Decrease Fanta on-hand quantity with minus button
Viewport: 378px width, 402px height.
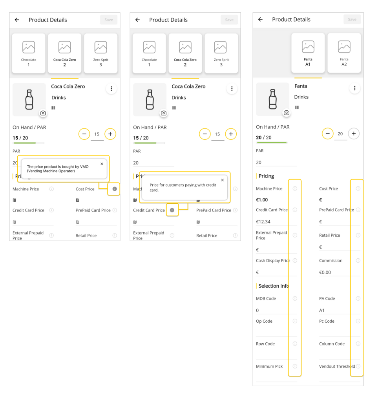click(x=327, y=133)
